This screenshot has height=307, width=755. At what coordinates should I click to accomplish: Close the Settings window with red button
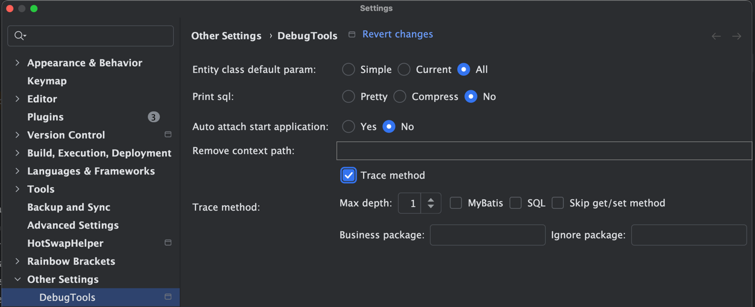(10, 8)
